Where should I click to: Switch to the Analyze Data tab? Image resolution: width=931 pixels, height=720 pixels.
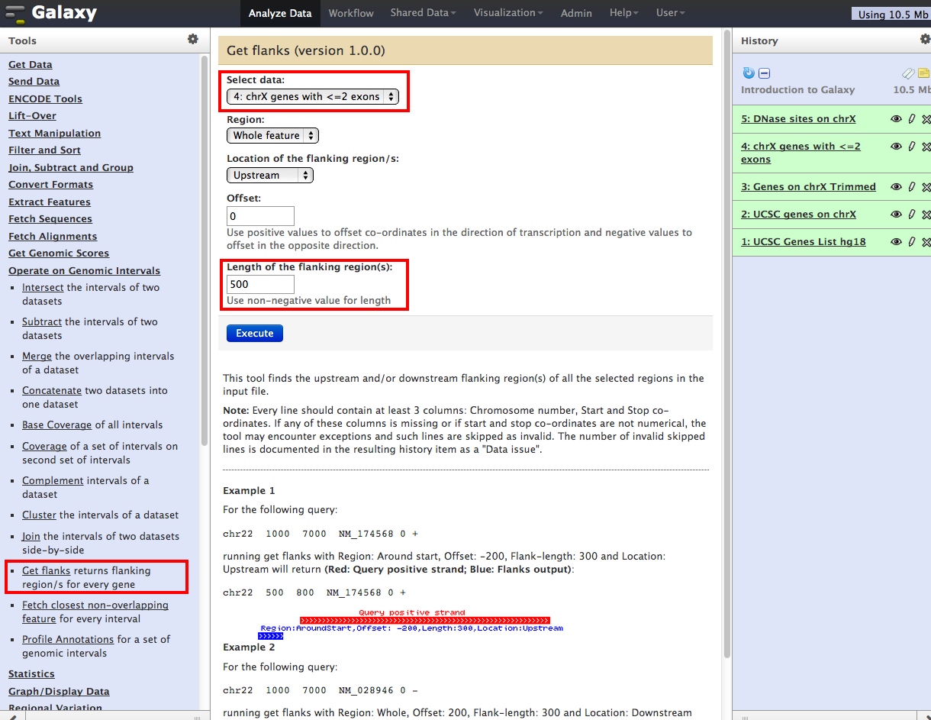280,13
